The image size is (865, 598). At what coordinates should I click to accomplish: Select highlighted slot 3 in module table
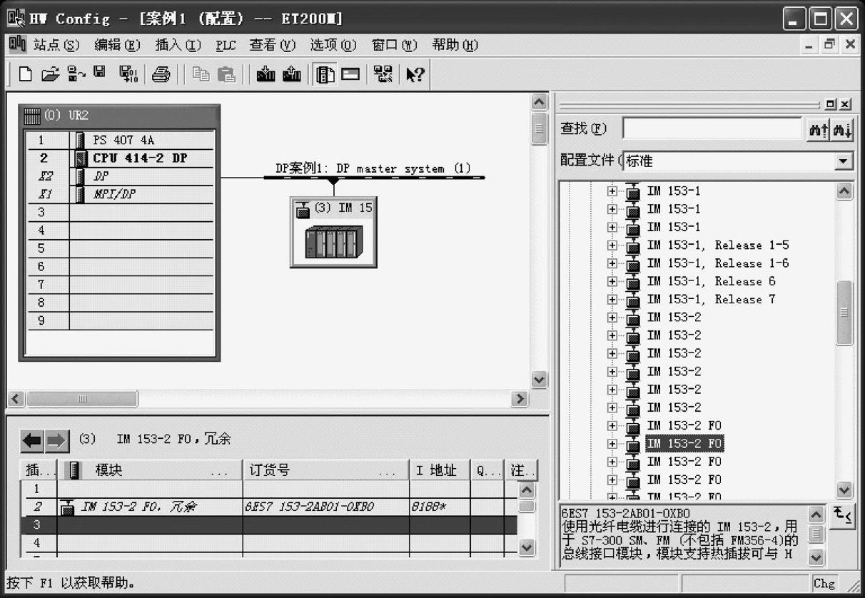point(268,525)
